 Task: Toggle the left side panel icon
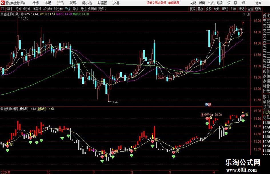point(3,9)
